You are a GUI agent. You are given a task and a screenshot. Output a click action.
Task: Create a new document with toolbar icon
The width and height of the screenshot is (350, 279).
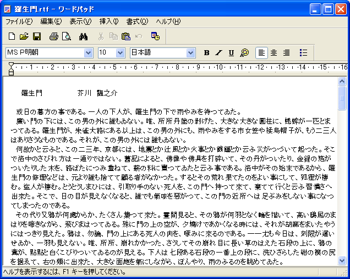[x=12, y=36]
